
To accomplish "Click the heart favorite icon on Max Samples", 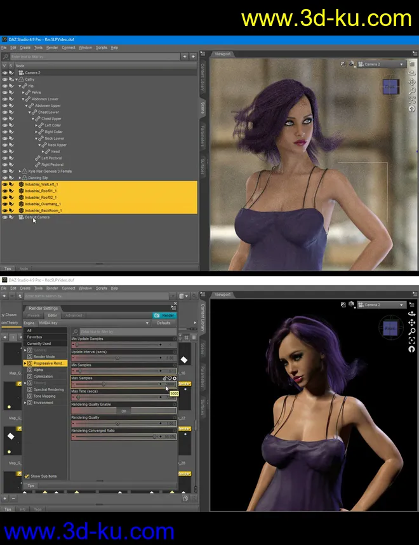I will point(170,378).
